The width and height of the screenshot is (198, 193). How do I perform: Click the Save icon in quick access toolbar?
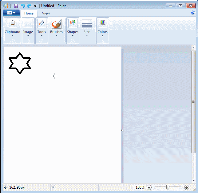tap(16, 6)
